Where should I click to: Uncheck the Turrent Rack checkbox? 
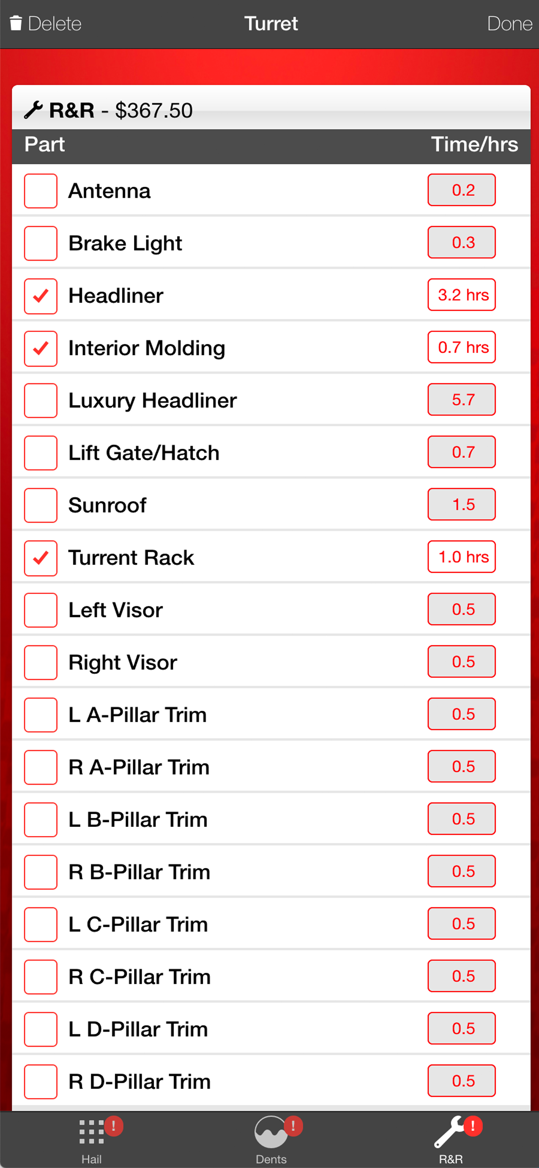[x=41, y=558]
